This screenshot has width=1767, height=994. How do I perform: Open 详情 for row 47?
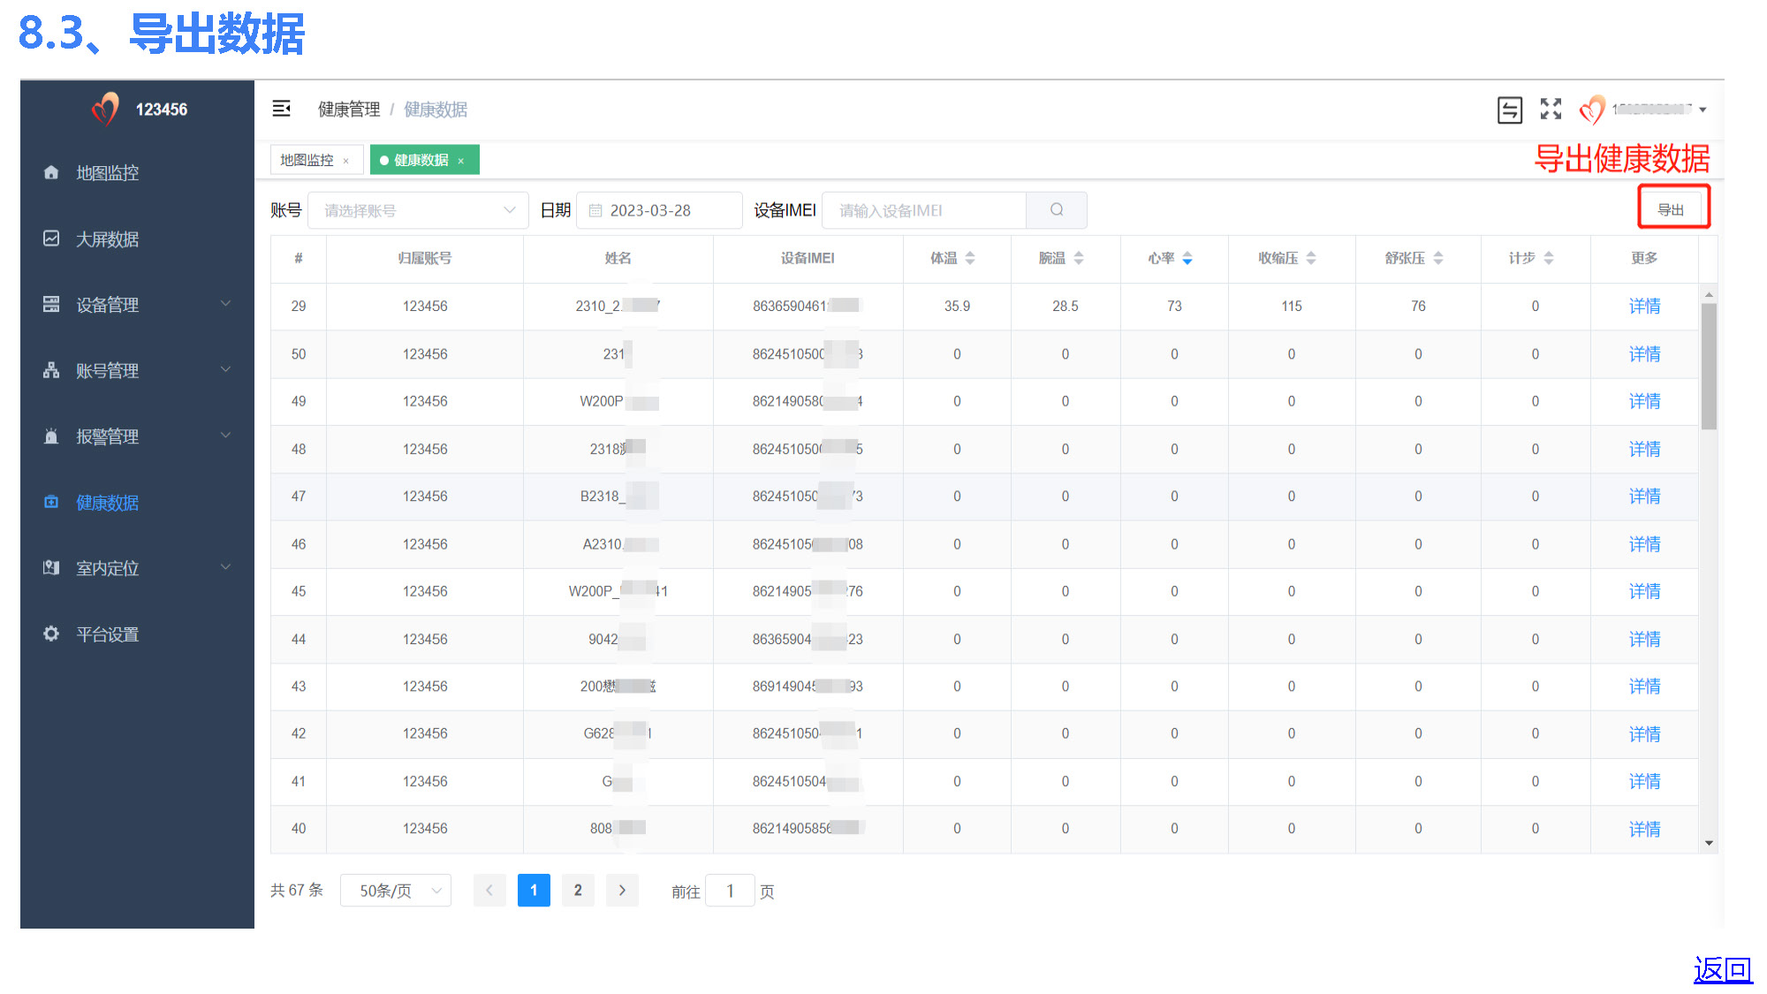point(1644,496)
